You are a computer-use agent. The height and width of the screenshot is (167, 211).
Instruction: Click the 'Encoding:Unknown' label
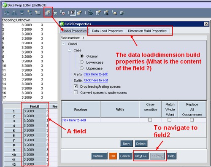[16, 20]
